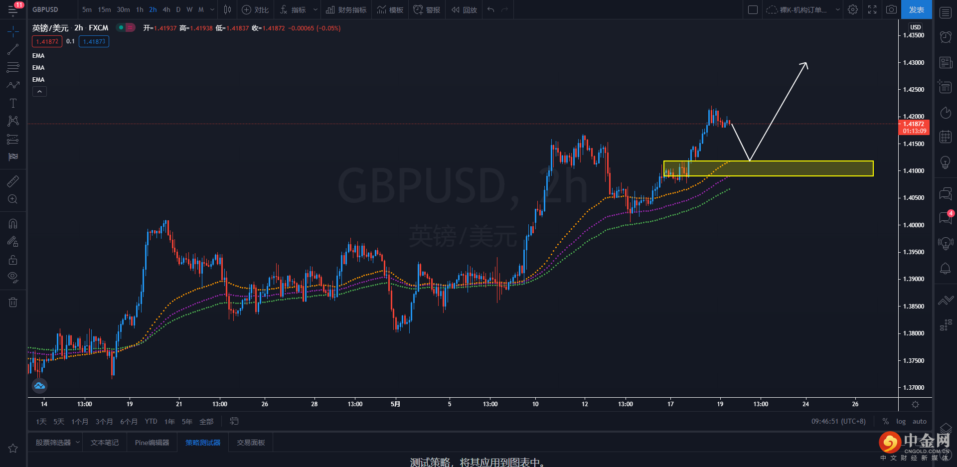
Task: Open the chart patterns tool
Action: tap(13, 121)
